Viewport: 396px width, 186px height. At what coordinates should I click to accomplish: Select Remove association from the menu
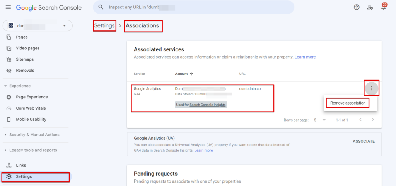tap(348, 103)
